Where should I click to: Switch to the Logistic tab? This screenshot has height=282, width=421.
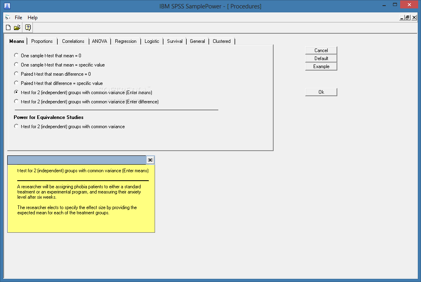(x=152, y=41)
